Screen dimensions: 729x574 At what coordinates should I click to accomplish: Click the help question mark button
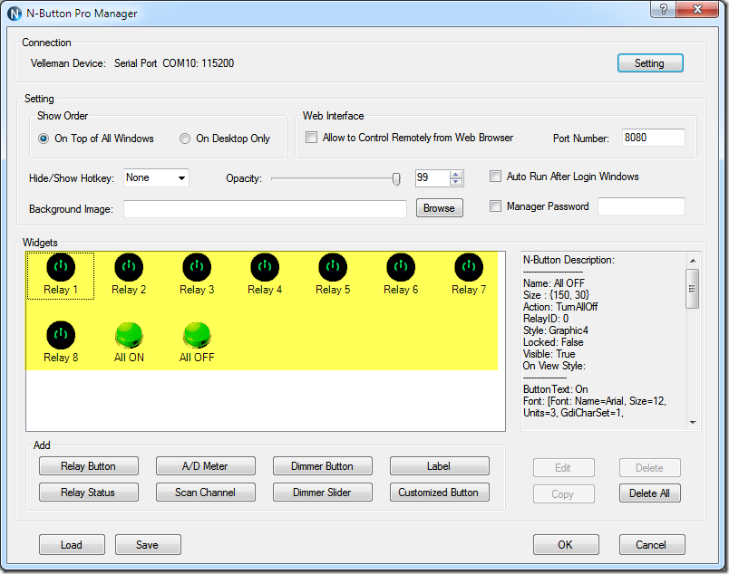[x=664, y=9]
